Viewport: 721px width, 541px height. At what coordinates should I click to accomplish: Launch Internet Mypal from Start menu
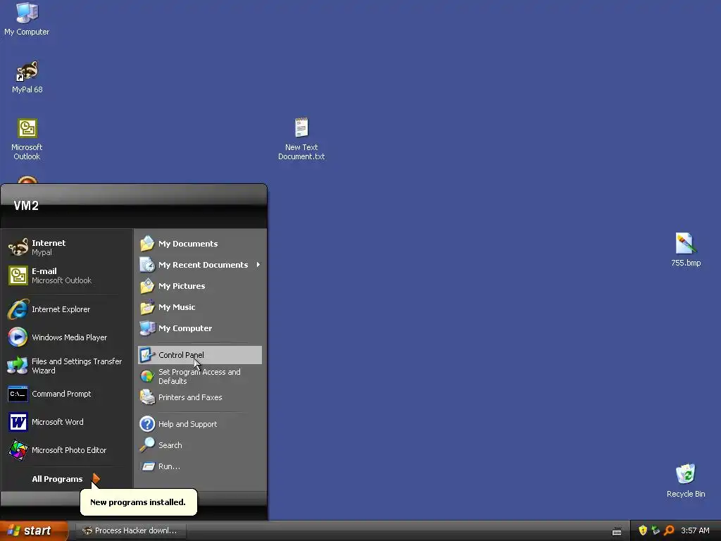point(66,247)
